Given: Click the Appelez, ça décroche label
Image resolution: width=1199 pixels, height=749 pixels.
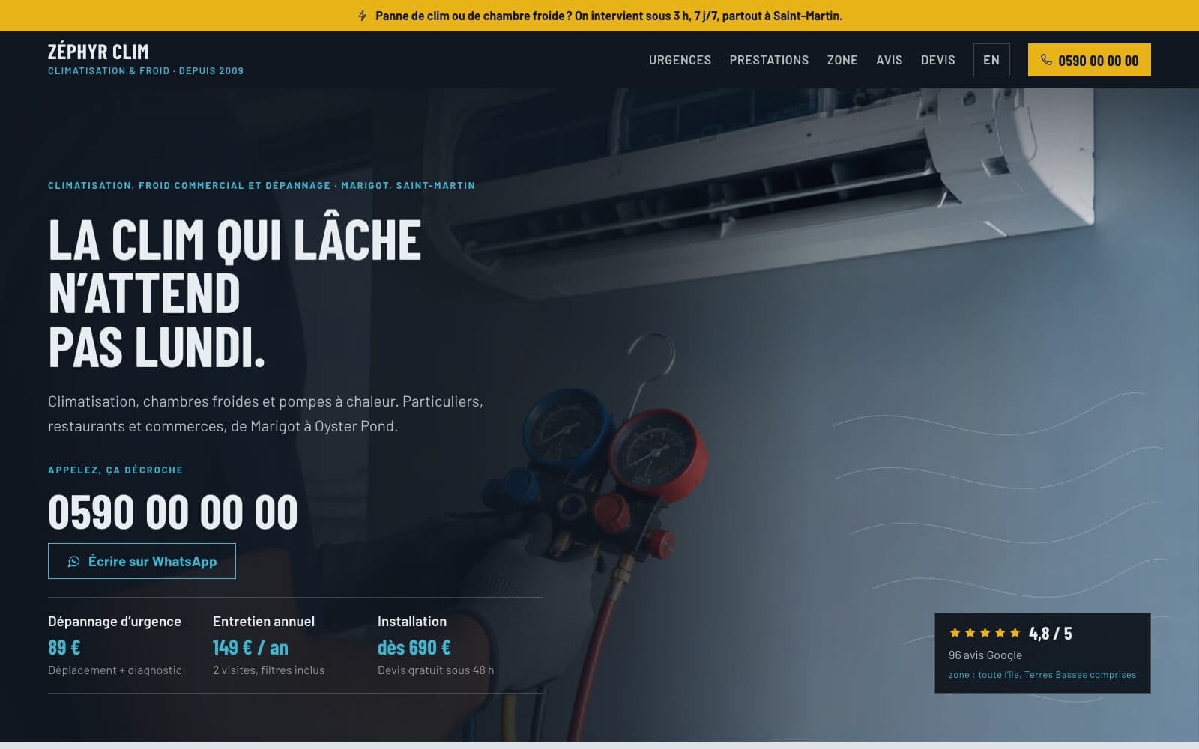Looking at the screenshot, I should coord(115,470).
